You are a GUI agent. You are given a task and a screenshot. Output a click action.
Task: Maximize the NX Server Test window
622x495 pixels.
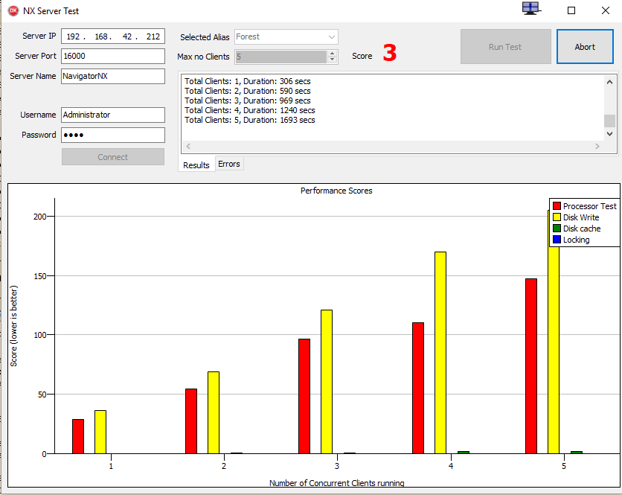[571, 10]
